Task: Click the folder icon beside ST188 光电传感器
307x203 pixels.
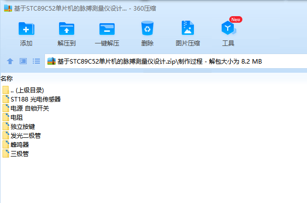Action: coord(6,99)
